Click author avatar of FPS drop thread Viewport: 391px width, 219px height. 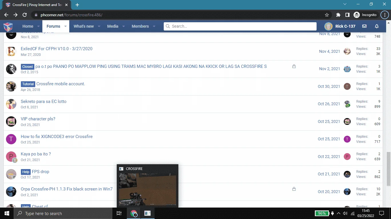point(11,174)
